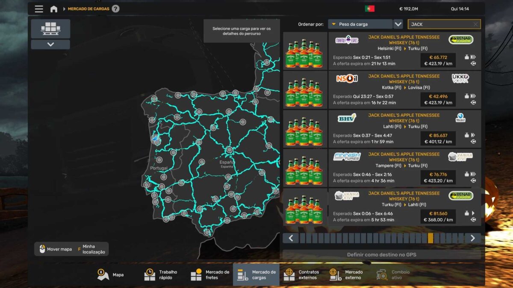Go to the next page of offers
The height and width of the screenshot is (288, 513).
point(472,238)
